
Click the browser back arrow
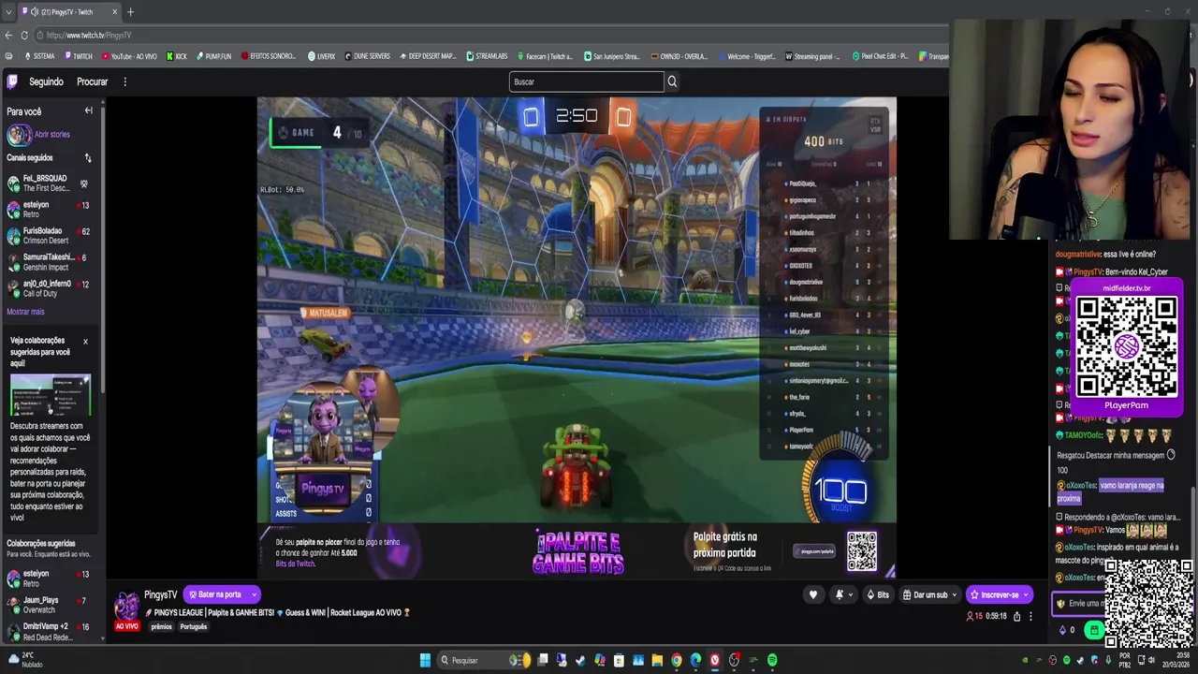click(x=8, y=36)
